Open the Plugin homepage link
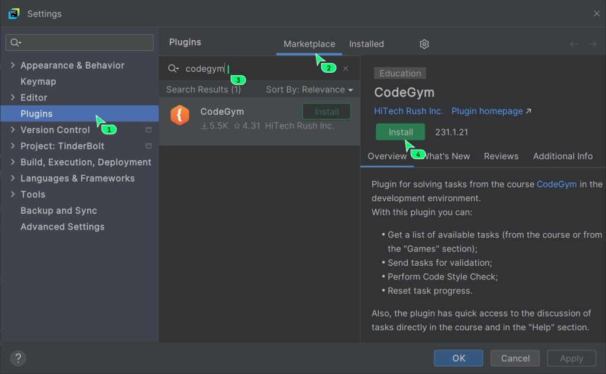 point(487,111)
